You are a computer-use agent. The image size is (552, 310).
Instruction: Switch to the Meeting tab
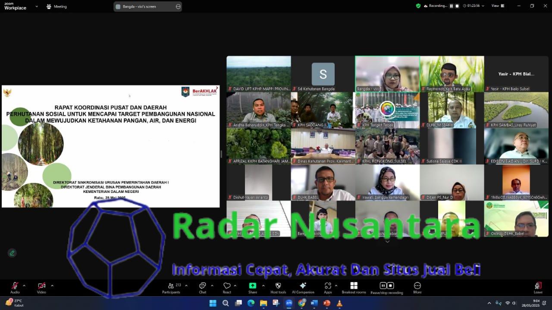(56, 6)
